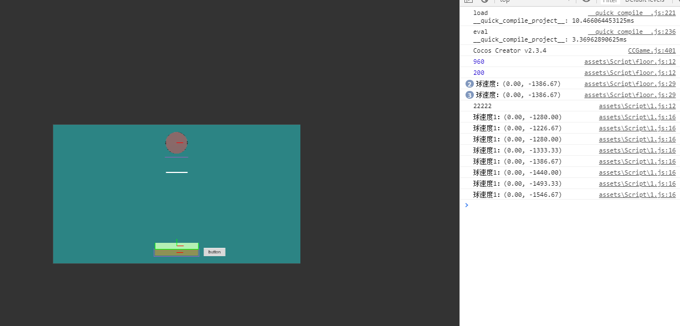680x326 pixels.
Task: Click the repeat-count badge showing 2
Action: point(469,84)
